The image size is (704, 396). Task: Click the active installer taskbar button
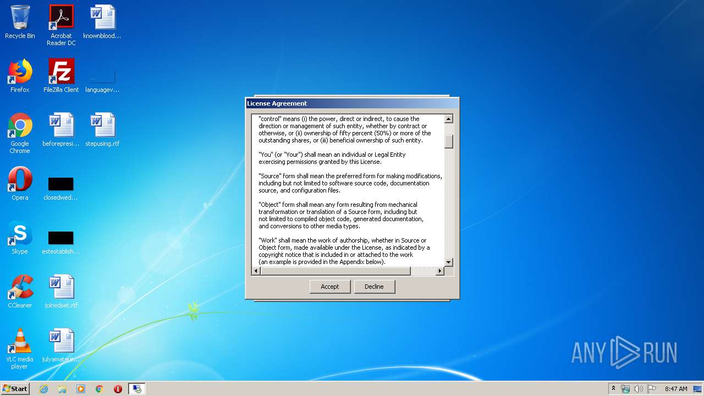tap(136, 389)
